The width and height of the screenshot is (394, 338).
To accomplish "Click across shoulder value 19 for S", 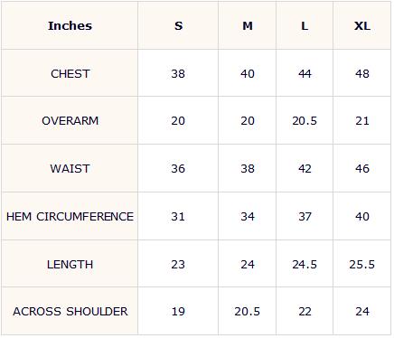I will pyautogui.click(x=178, y=311).
